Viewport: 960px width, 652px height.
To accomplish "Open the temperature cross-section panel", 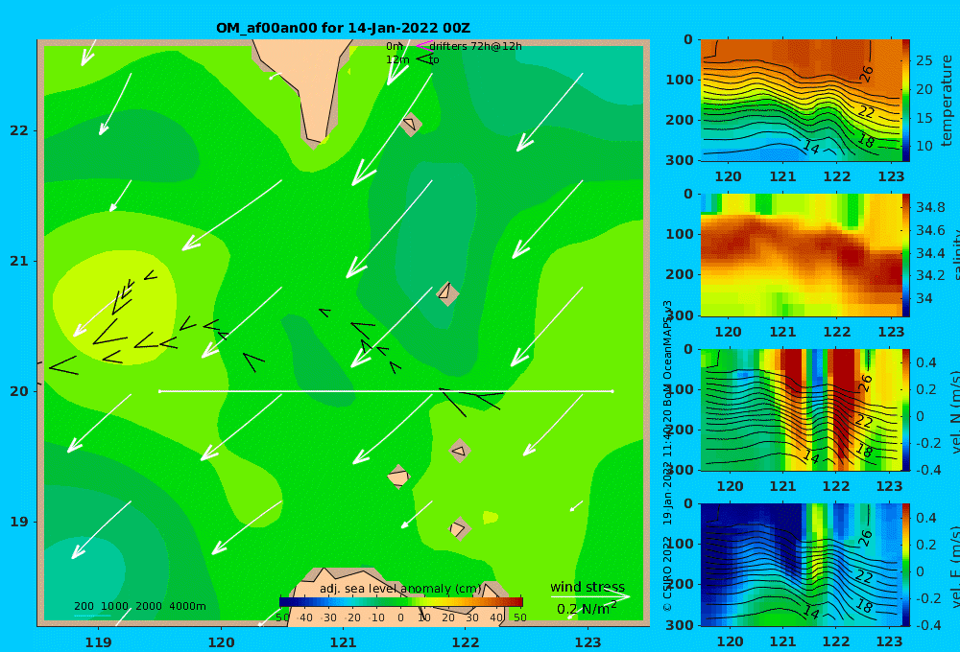I will click(x=801, y=101).
